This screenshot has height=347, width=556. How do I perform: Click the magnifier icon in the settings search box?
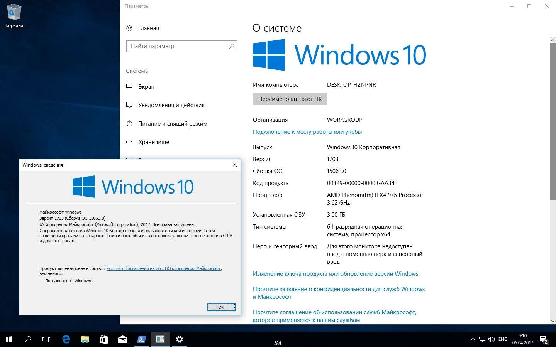[232, 46]
